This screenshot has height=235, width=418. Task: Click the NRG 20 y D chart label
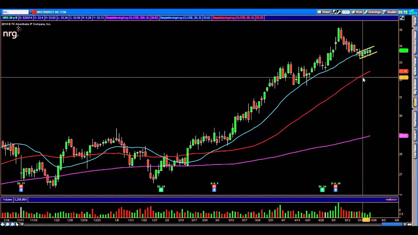click(10, 18)
